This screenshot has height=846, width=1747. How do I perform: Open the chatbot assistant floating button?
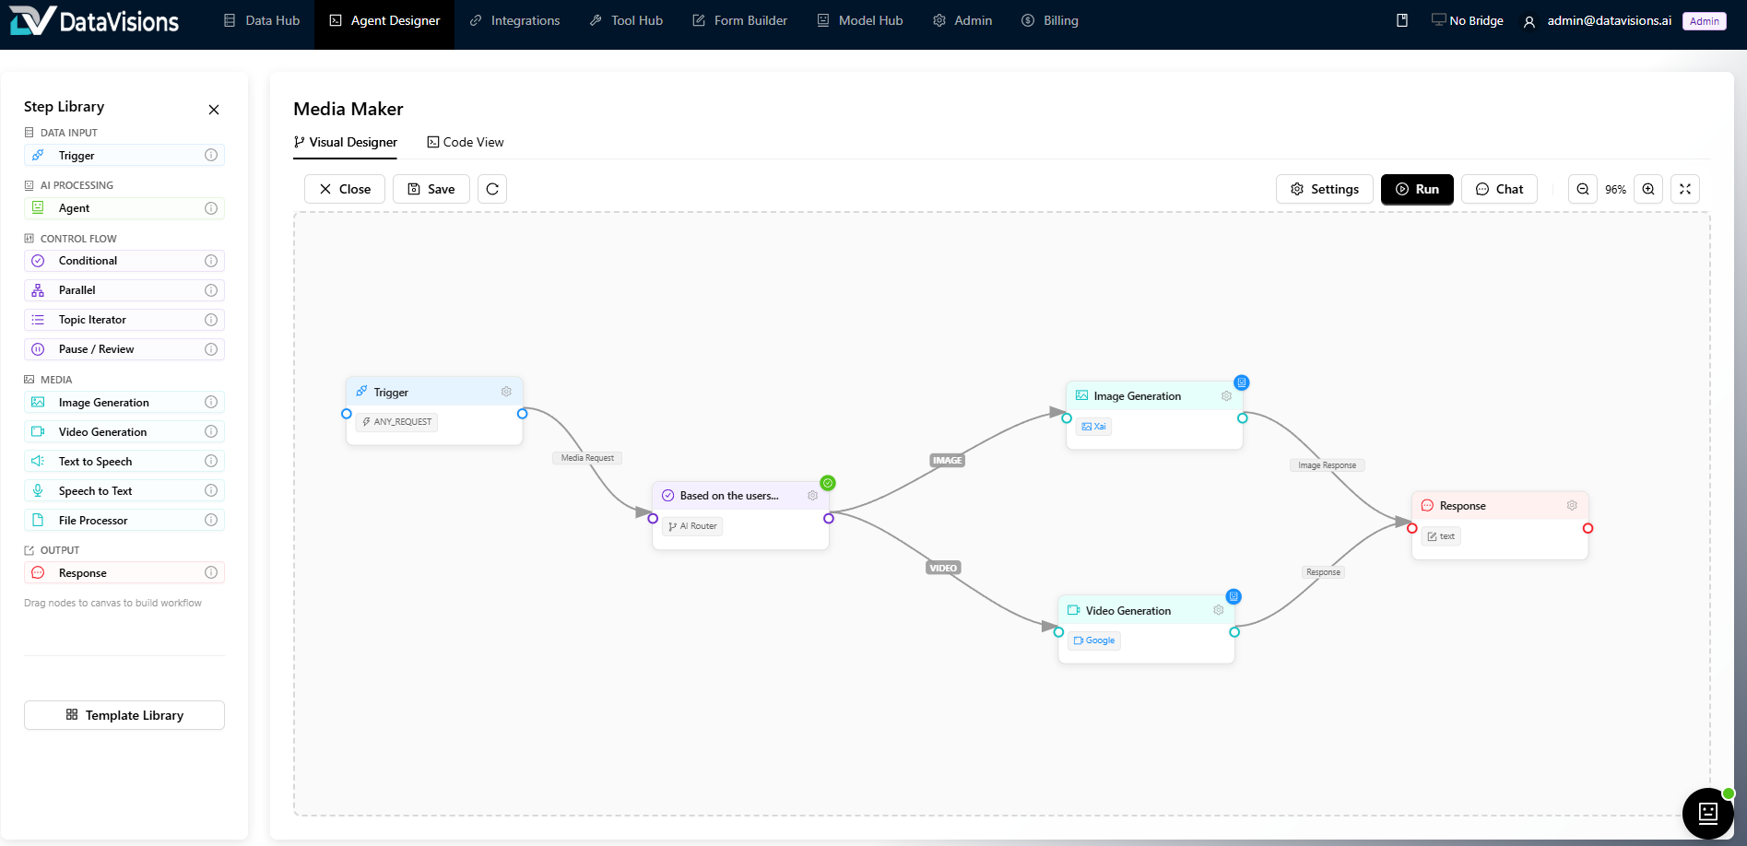1707,813
